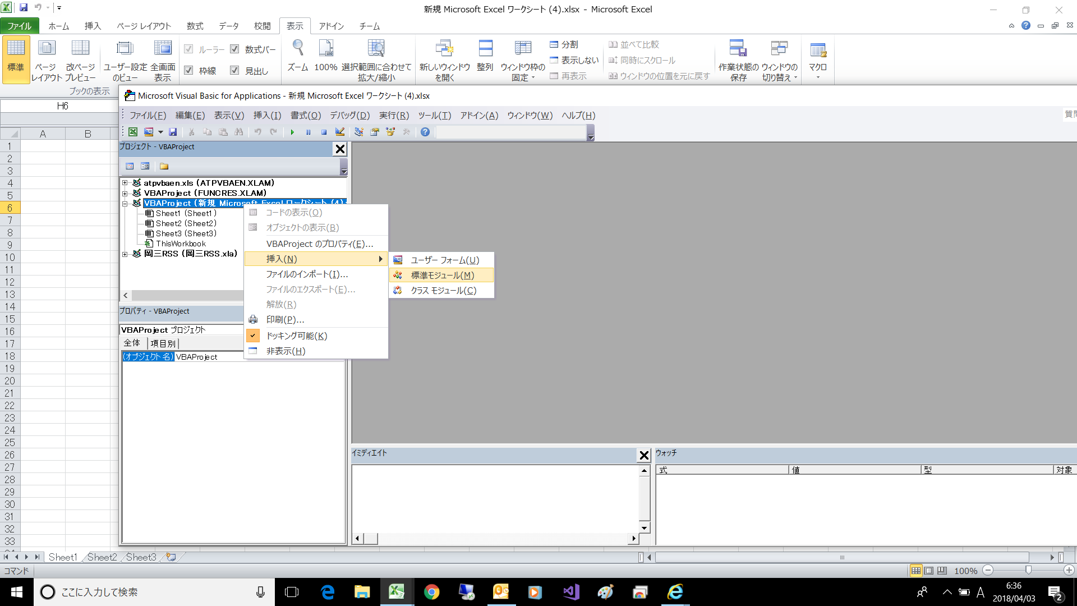1077x606 pixels.
Task: Click the Run macro play icon
Action: tap(292, 132)
